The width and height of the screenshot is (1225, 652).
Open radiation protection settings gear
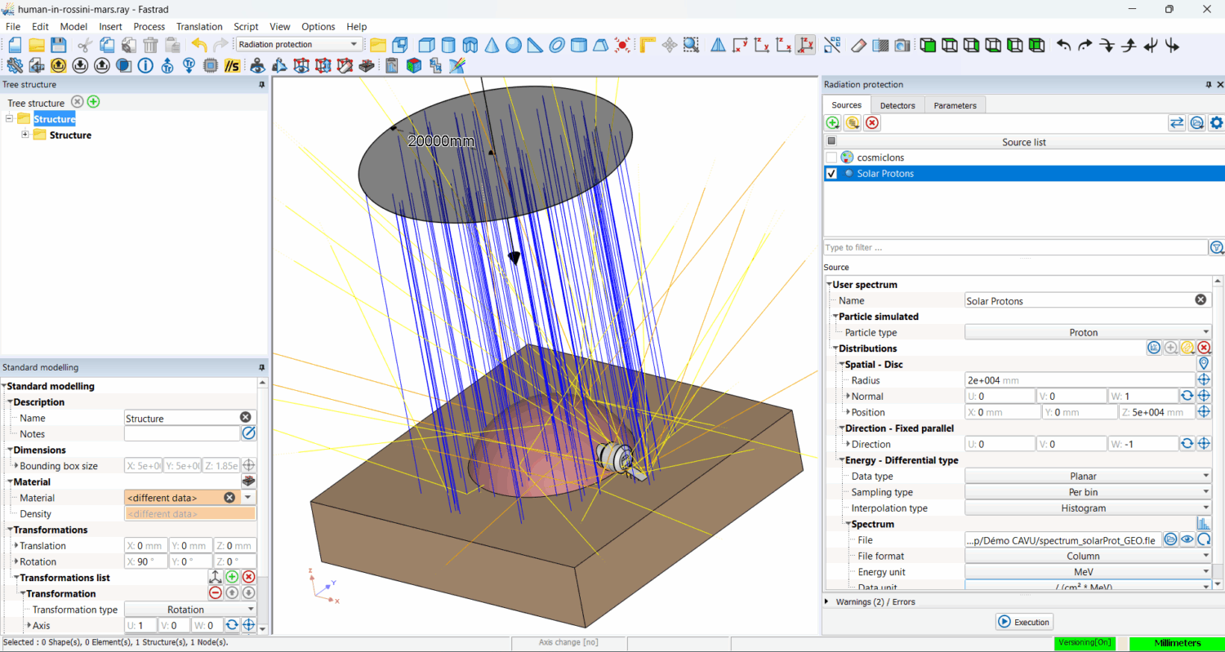click(1216, 123)
